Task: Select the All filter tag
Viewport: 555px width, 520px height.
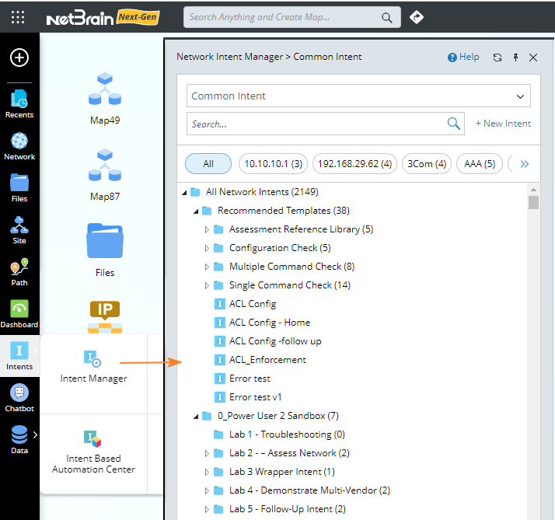Action: (x=208, y=164)
